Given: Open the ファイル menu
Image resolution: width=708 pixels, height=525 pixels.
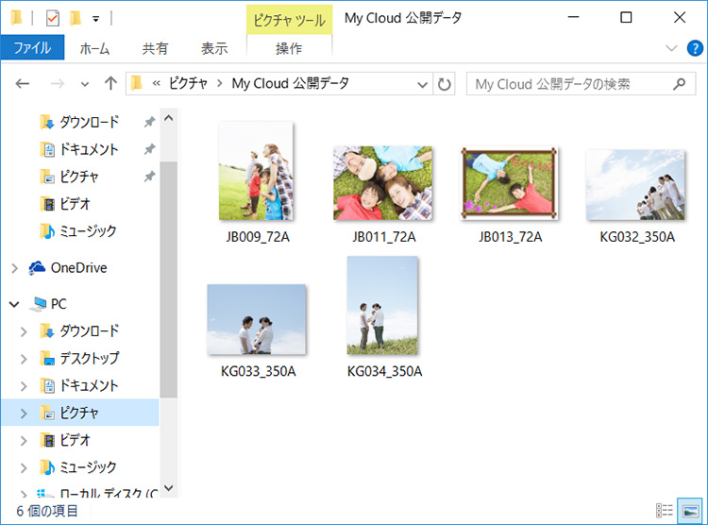Looking at the screenshot, I should click(32, 47).
